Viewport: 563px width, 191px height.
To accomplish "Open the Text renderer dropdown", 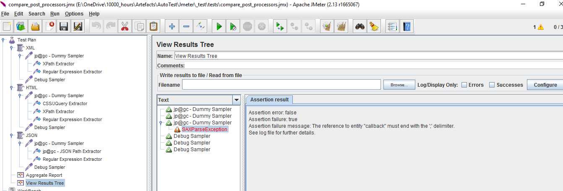I will tap(236, 100).
